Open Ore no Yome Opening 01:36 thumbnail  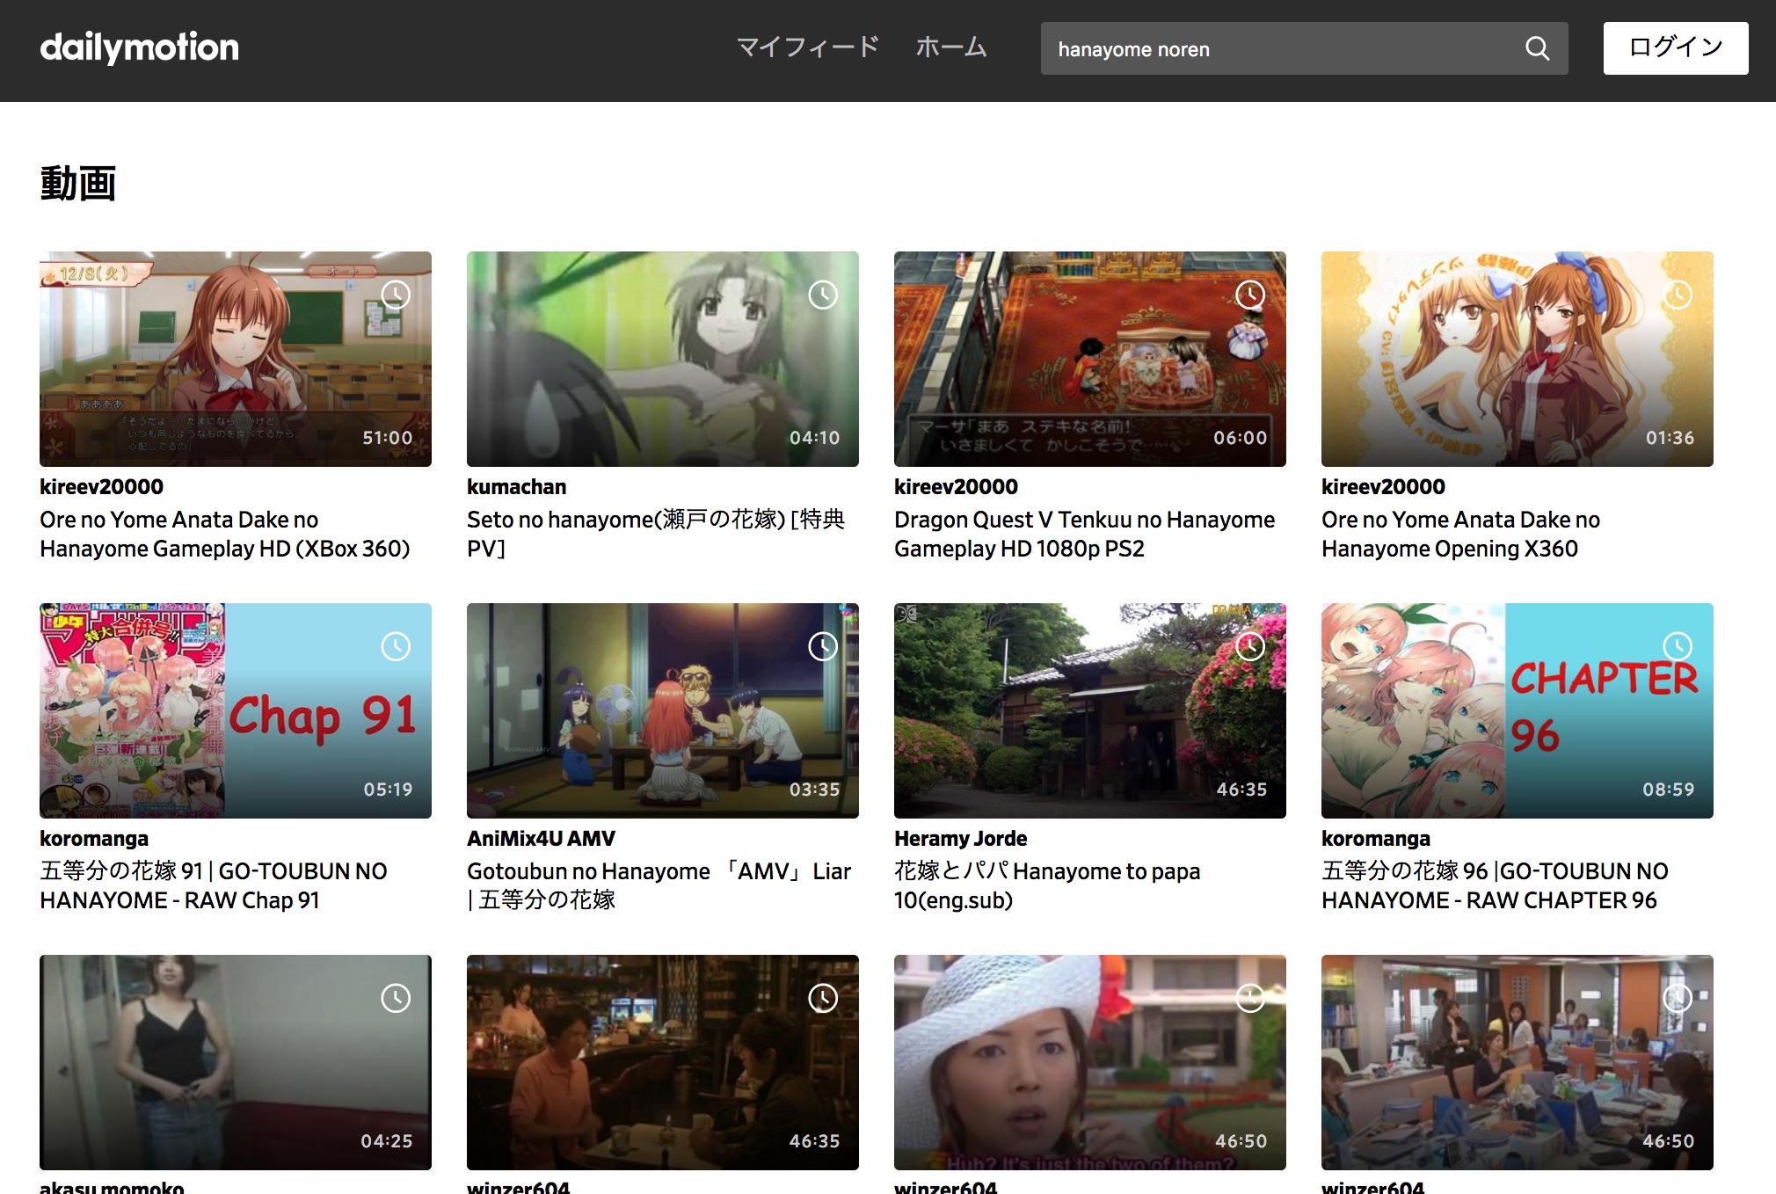click(x=1518, y=359)
